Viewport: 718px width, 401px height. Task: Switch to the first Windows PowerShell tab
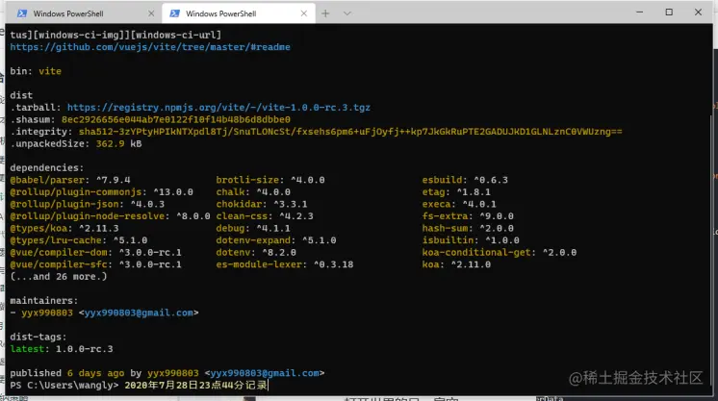click(x=85, y=13)
